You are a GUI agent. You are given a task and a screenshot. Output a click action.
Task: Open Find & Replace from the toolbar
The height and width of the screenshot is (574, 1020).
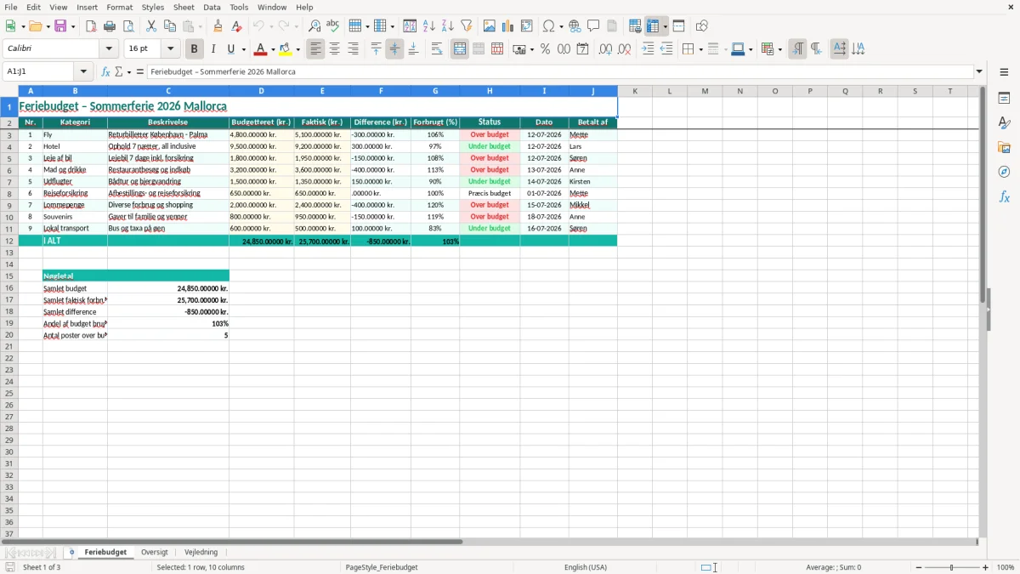pos(314,26)
